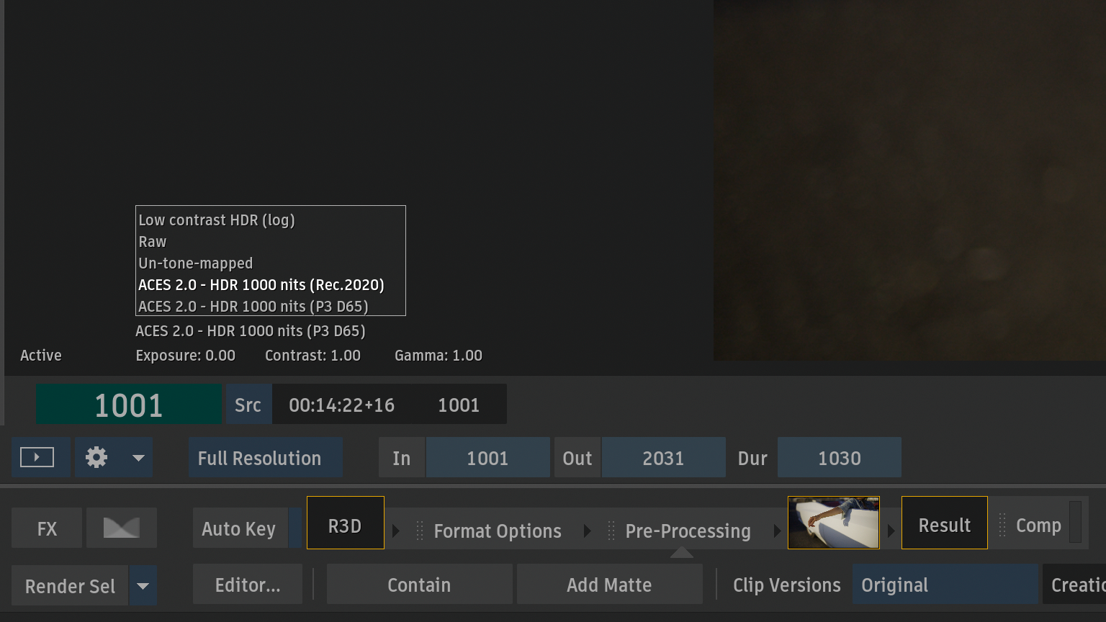Viewport: 1106px width, 622px height.
Task: Click the 00:14:22+16 source timecode
Action: tap(342, 405)
